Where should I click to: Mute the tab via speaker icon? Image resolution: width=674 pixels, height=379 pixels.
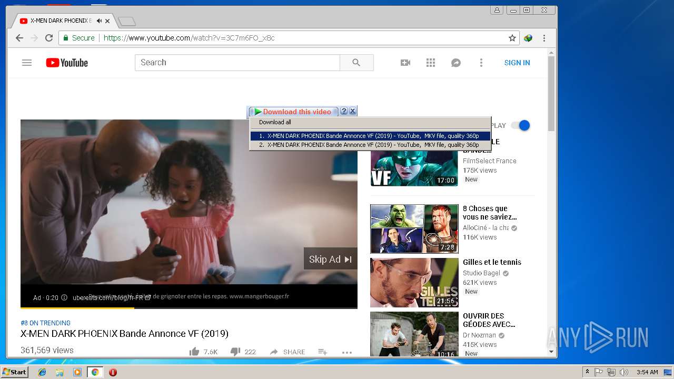(99, 21)
